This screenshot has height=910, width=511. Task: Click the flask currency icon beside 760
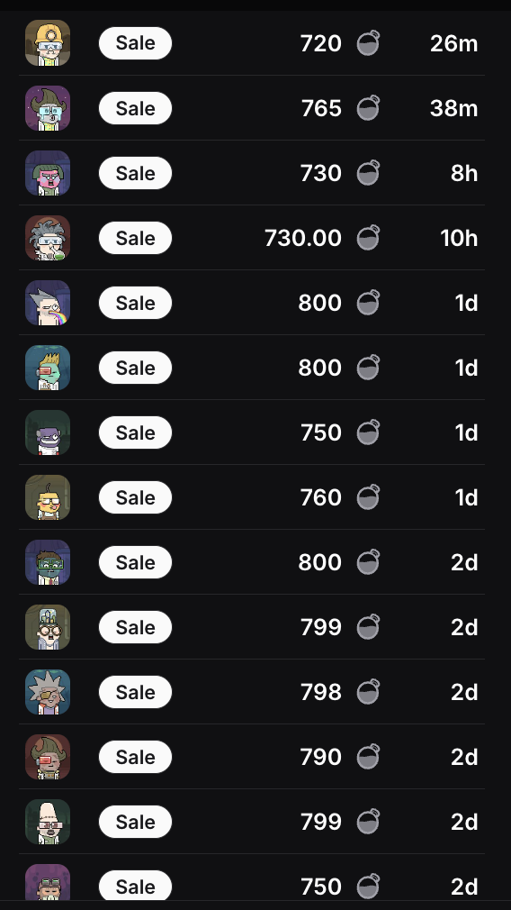coord(368,497)
